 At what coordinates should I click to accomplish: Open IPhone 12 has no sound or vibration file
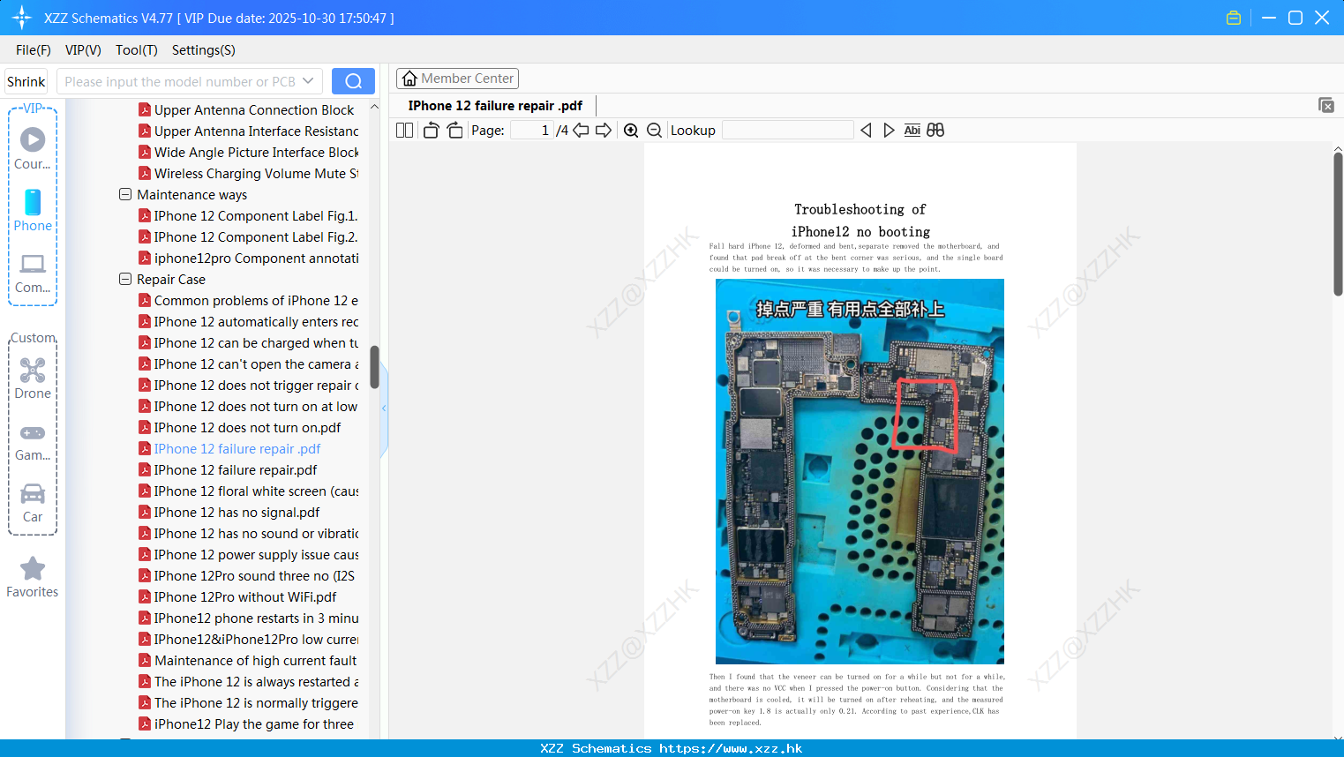249,533
